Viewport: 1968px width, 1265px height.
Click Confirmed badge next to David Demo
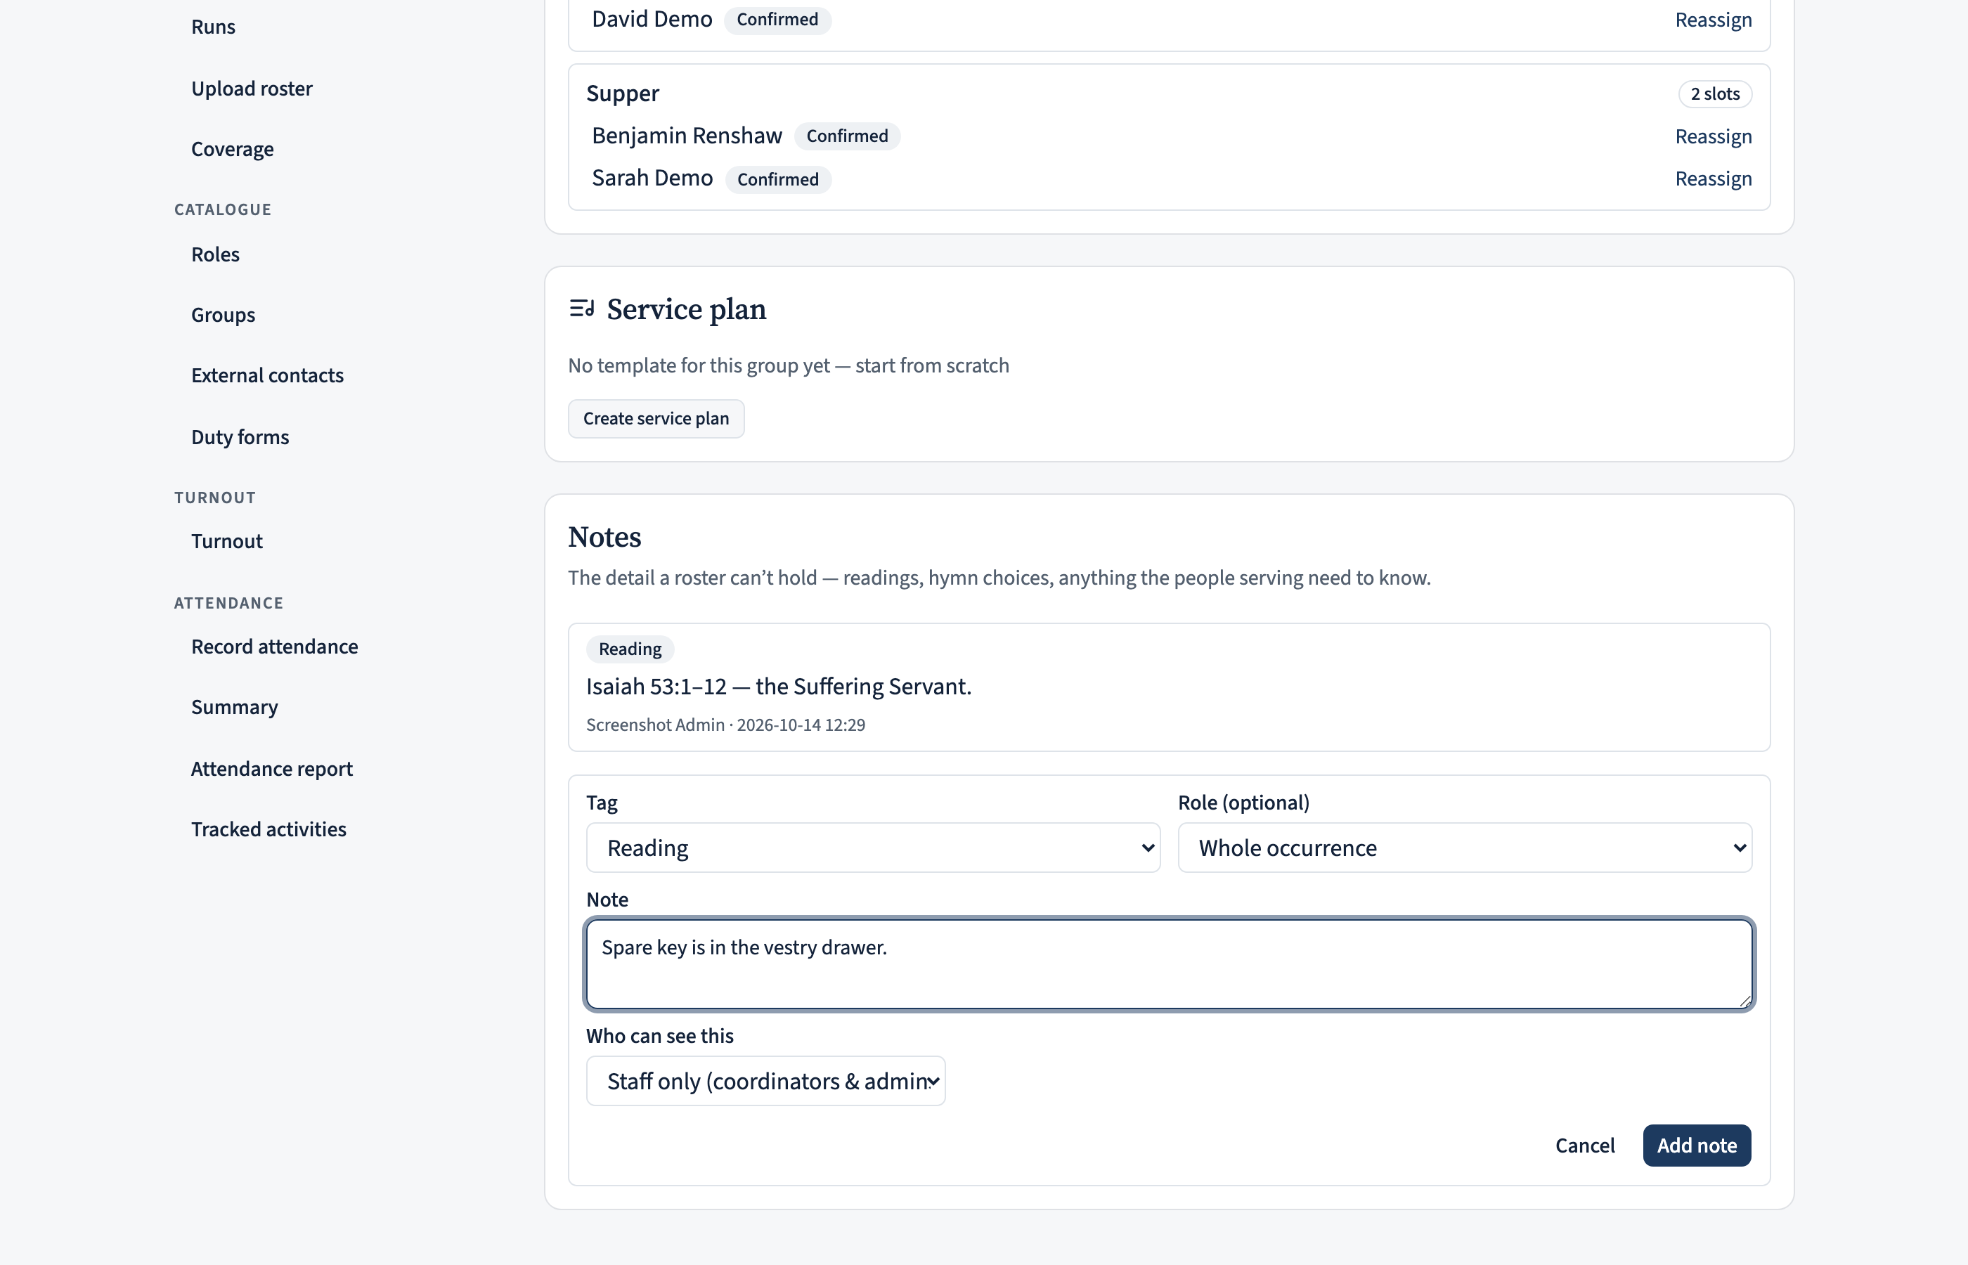(777, 19)
